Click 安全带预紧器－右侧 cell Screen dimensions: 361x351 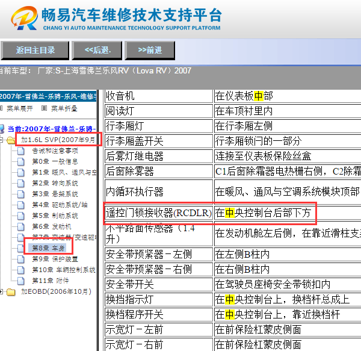(x=159, y=270)
